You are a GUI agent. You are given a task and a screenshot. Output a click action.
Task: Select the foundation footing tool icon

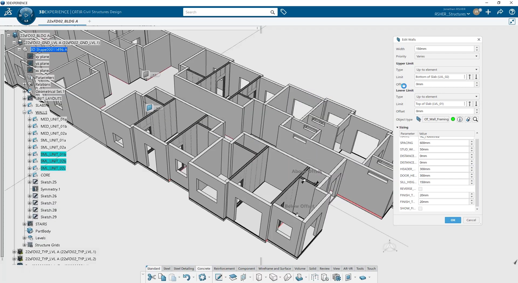299,277
